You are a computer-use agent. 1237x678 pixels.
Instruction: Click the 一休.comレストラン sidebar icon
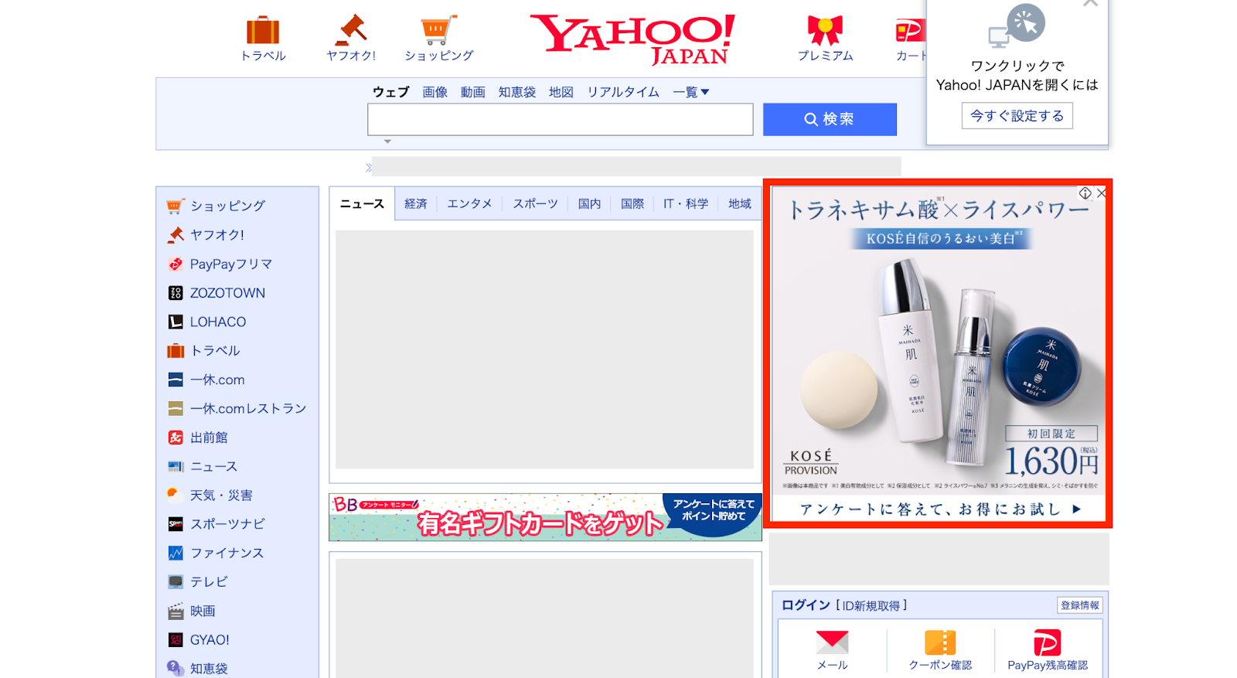[x=175, y=408]
